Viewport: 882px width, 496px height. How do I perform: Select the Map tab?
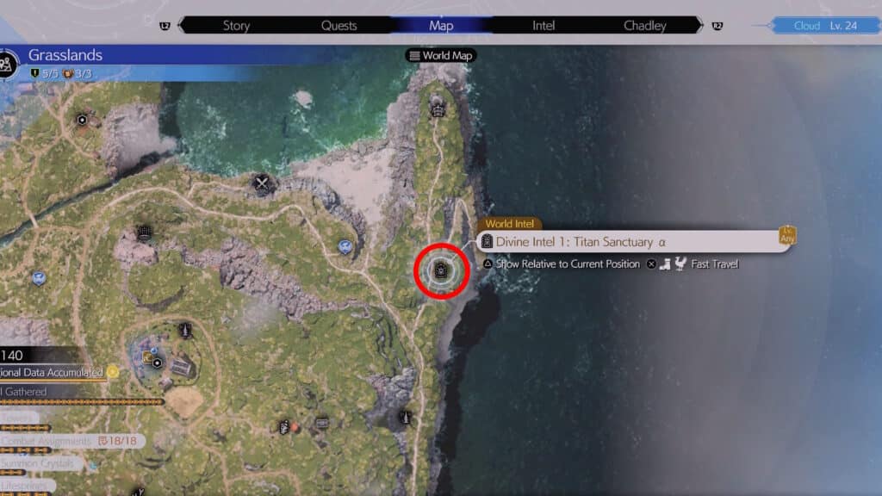tap(441, 25)
